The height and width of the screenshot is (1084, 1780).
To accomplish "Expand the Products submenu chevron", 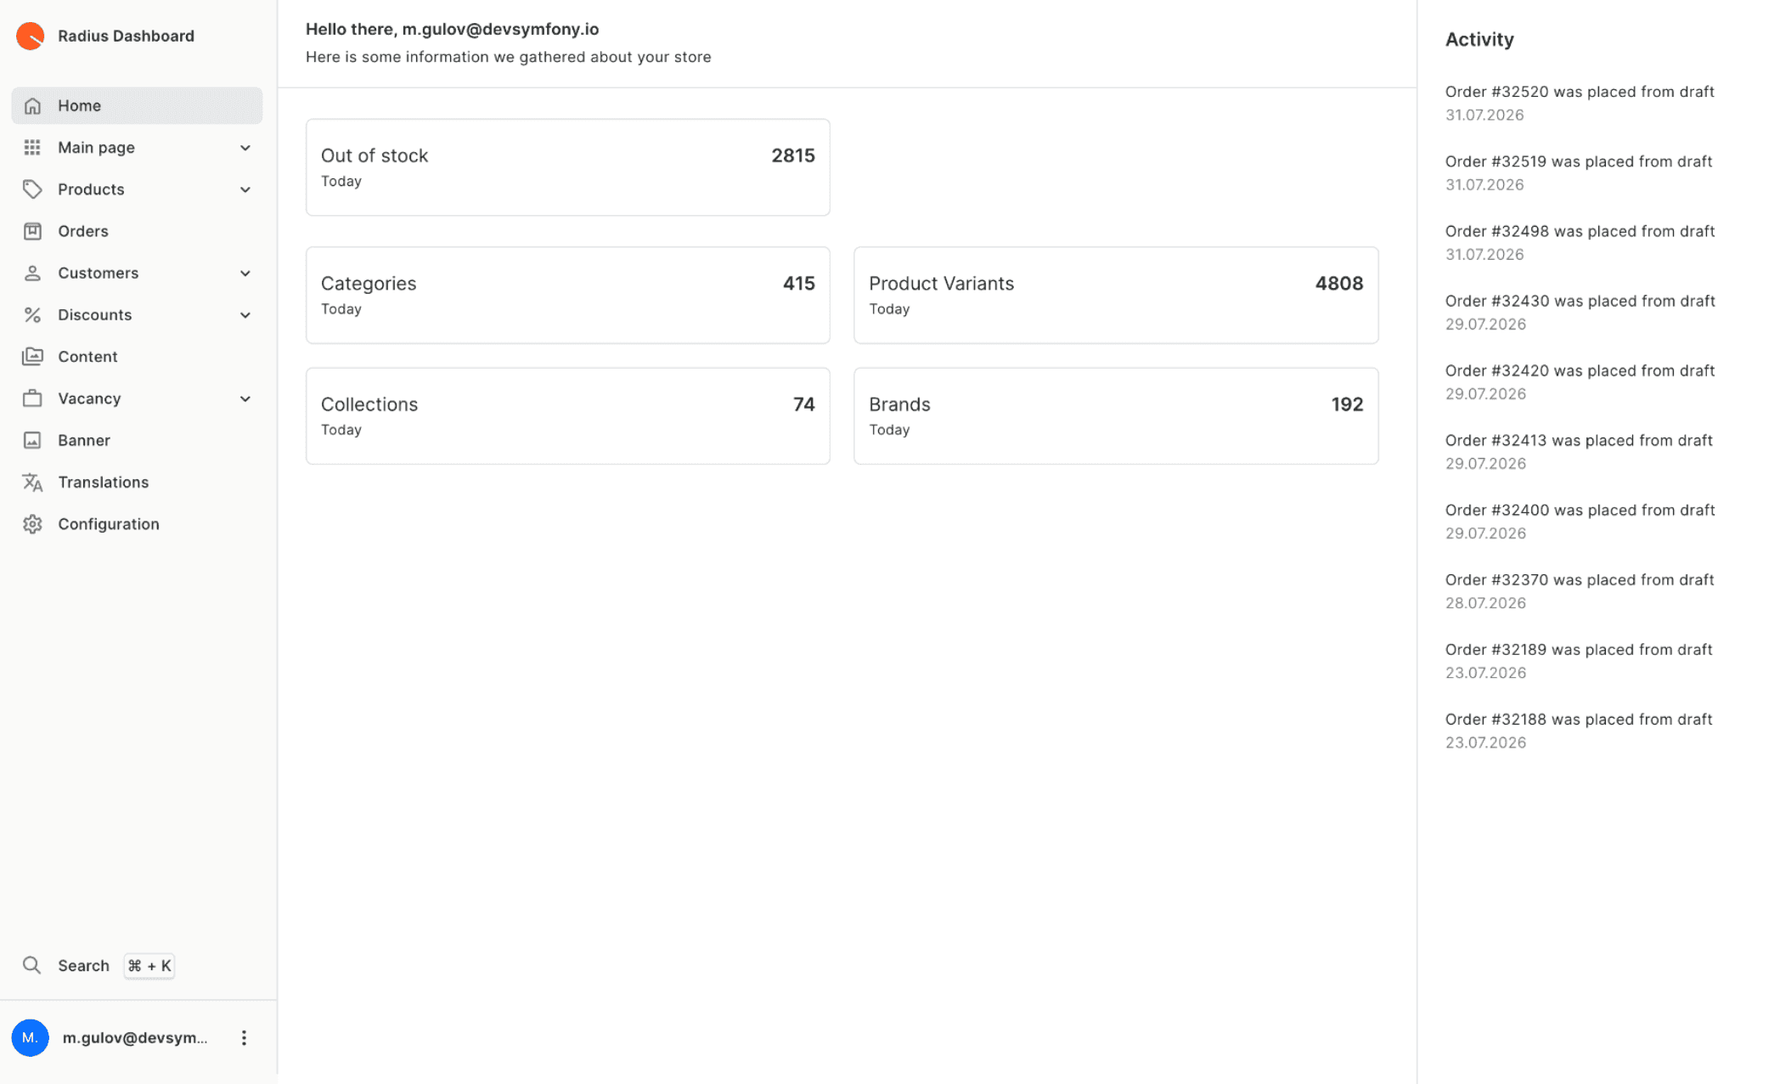I will [x=245, y=189].
